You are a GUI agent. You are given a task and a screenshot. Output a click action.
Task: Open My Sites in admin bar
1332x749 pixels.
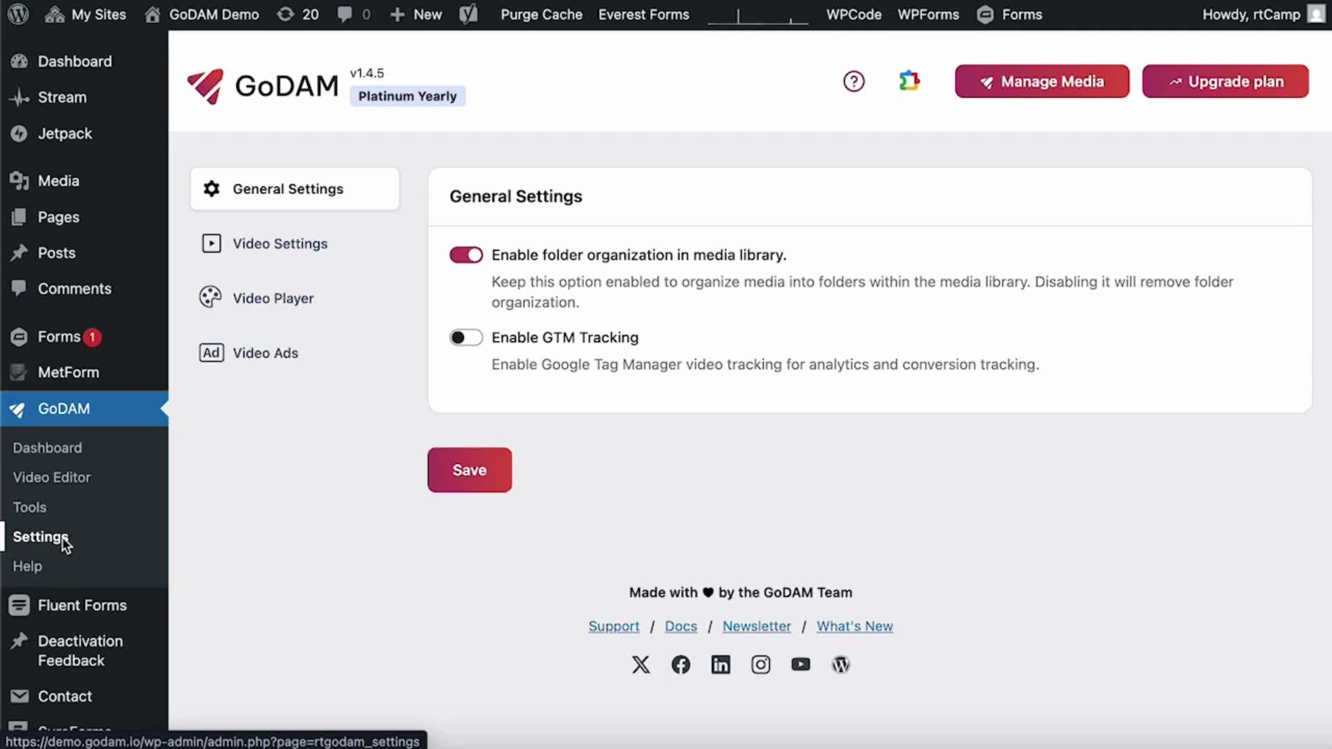pyautogui.click(x=85, y=14)
